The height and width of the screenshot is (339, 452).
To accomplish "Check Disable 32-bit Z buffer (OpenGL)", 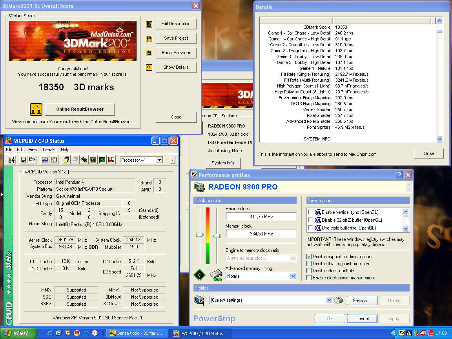I will 310,220.
